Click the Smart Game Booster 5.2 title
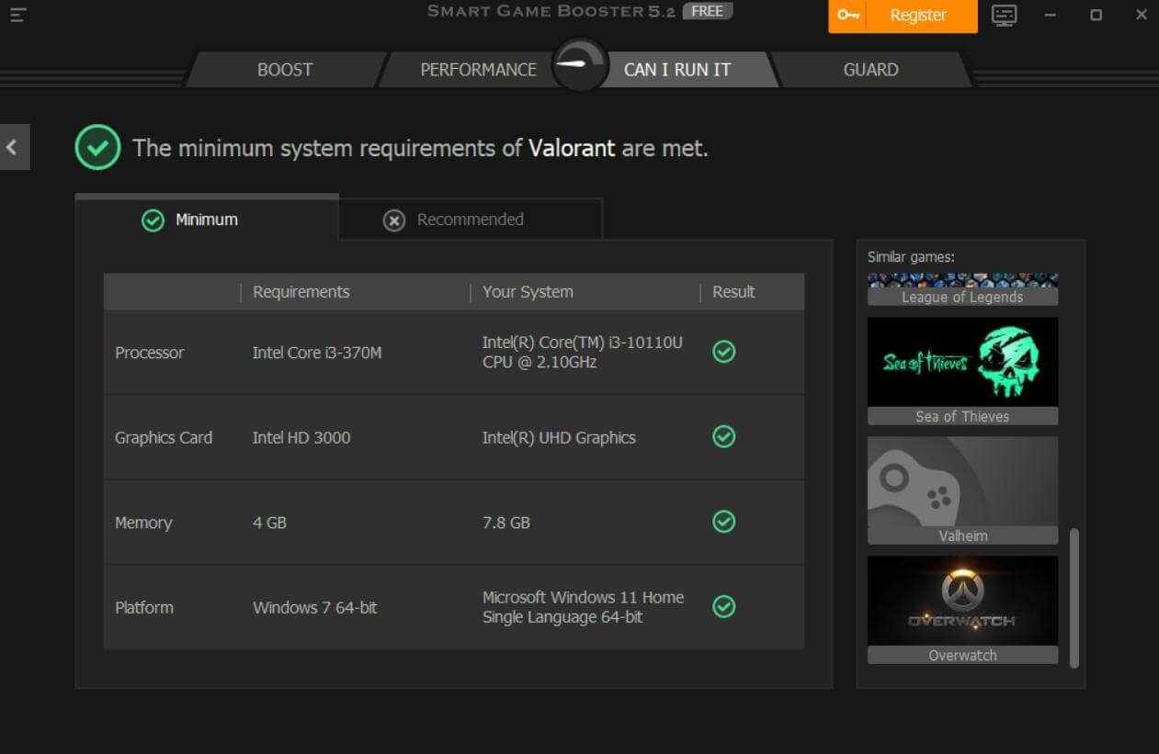The width and height of the screenshot is (1159, 754). (x=551, y=11)
